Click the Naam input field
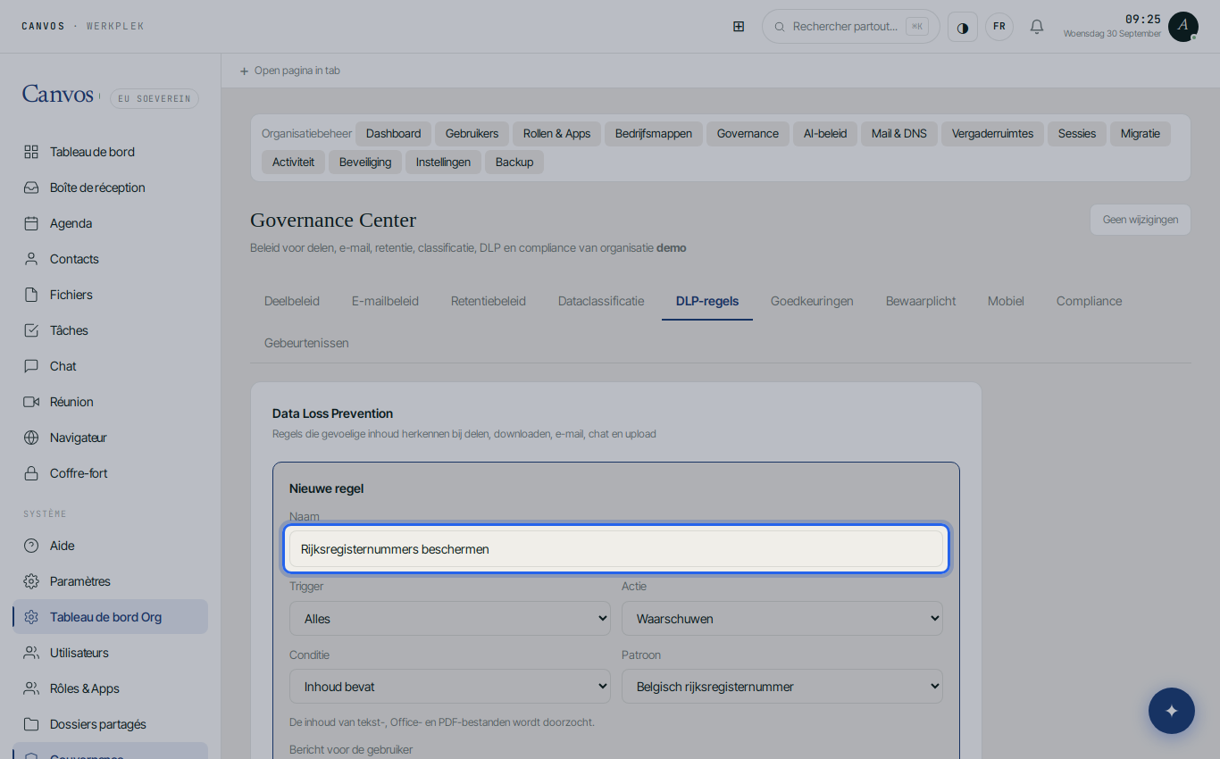The image size is (1220, 759). [616, 549]
